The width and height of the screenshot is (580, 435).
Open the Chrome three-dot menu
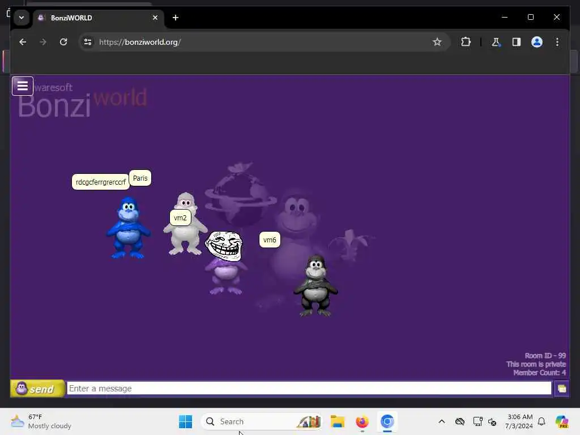557,42
